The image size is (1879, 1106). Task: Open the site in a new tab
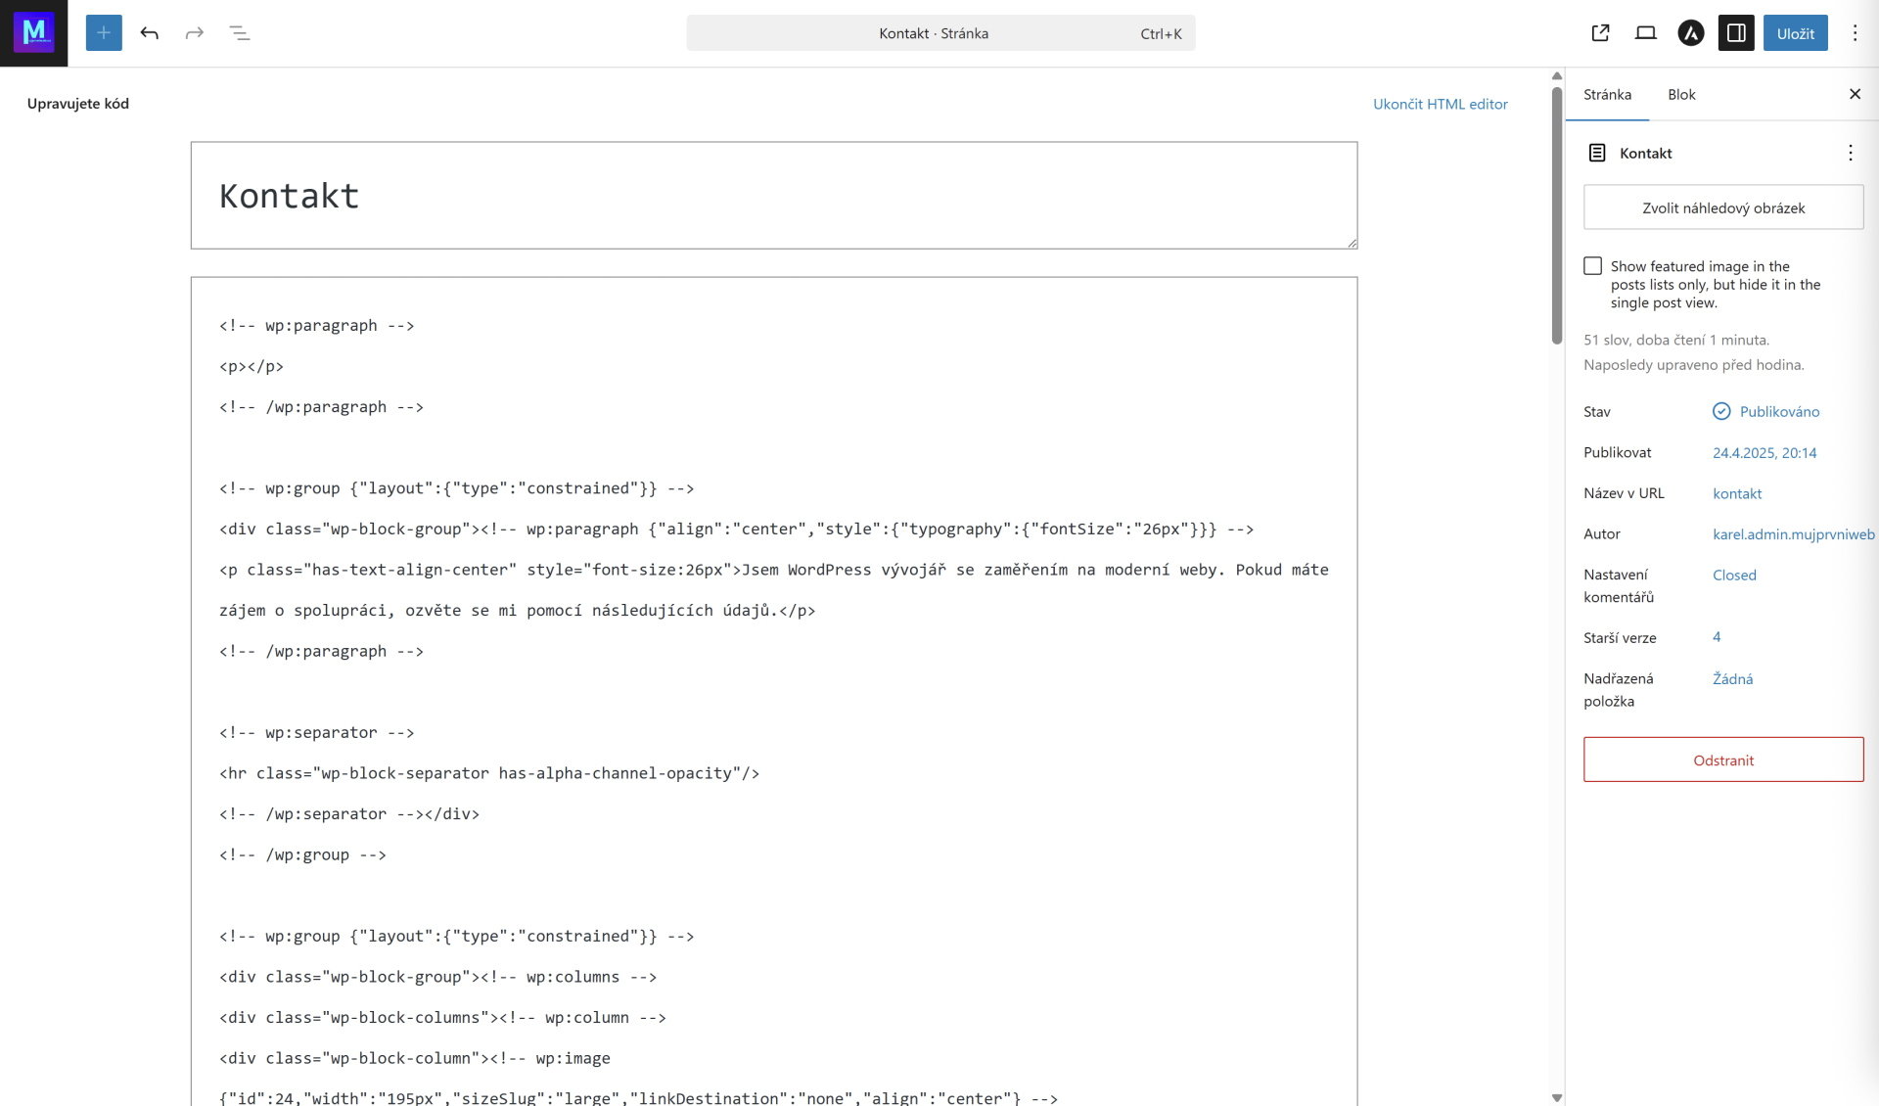[x=1601, y=32]
